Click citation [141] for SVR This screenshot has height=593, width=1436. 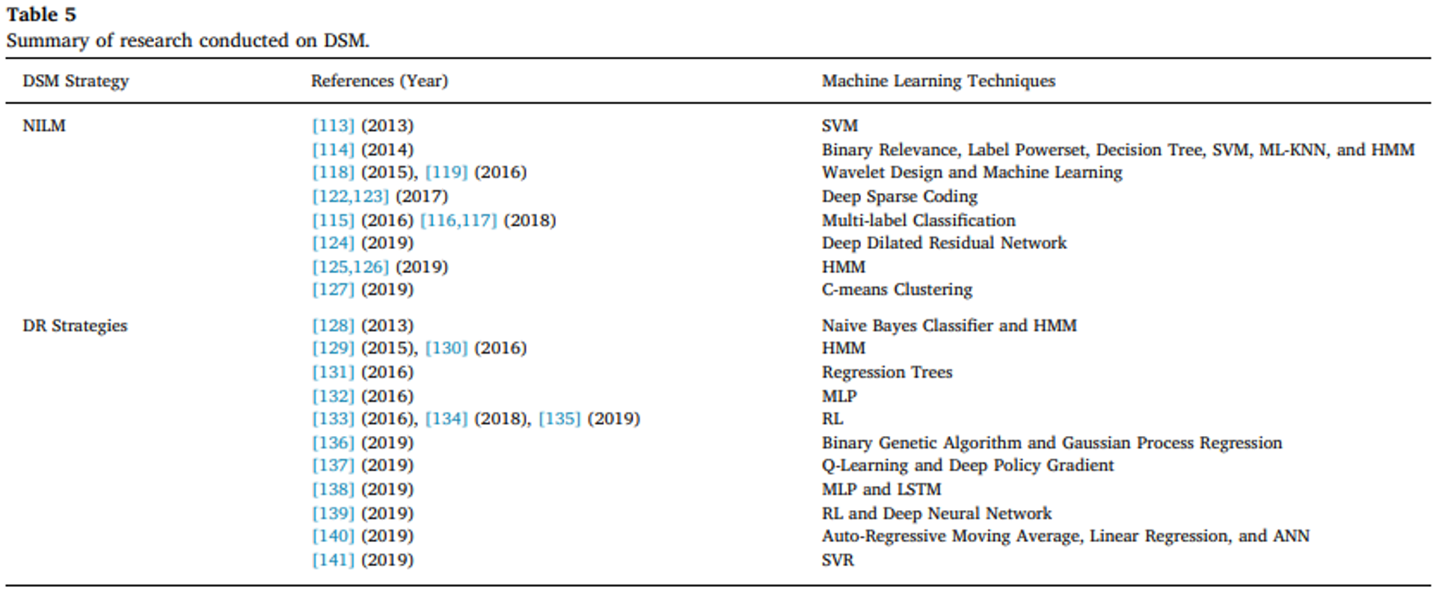pos(333,559)
